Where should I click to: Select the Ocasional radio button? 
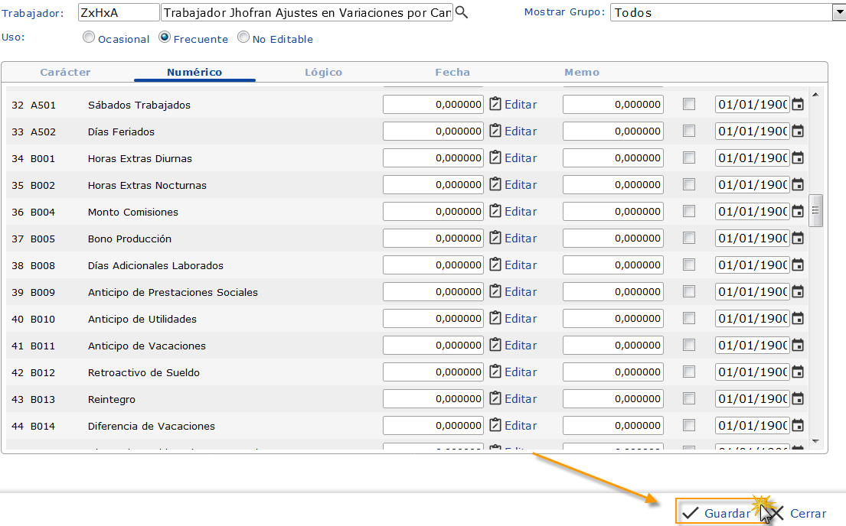click(89, 37)
